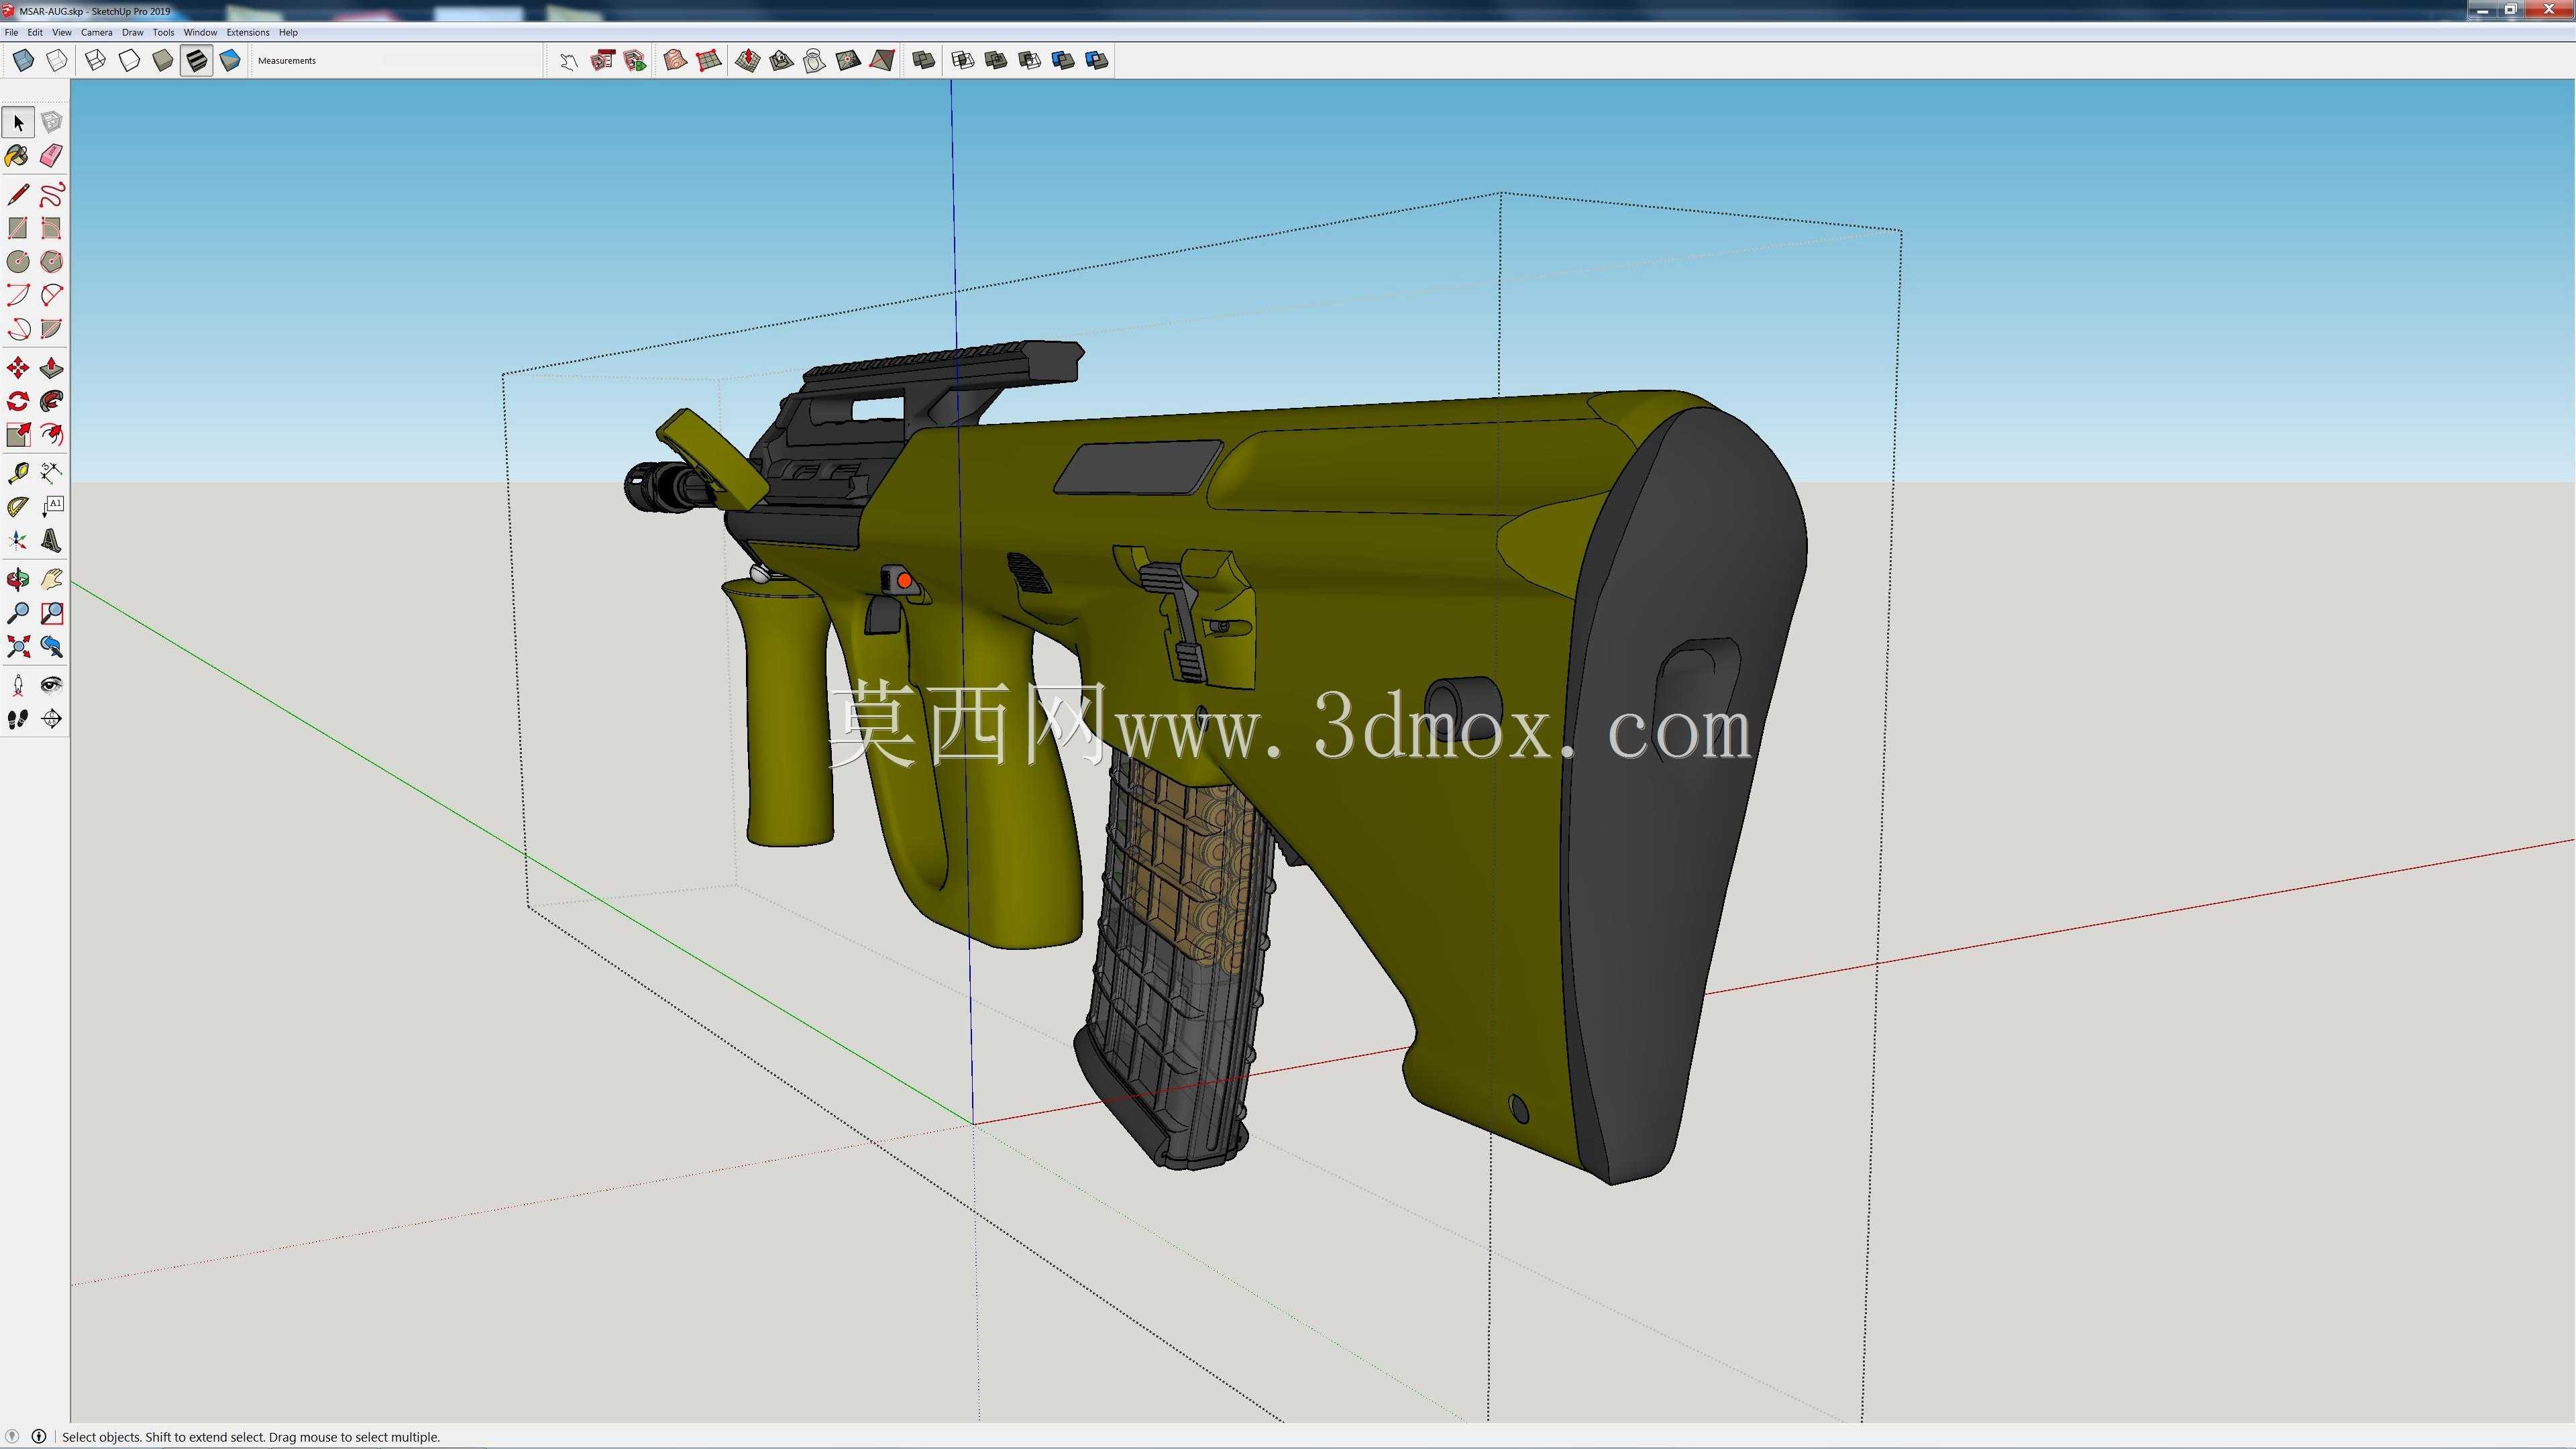Switch to Shaded style
Image resolution: width=2576 pixels, height=1449 pixels.
pos(163,61)
